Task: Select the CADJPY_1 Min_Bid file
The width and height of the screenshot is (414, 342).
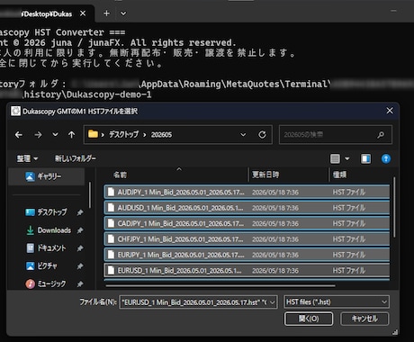Action: coord(247,223)
